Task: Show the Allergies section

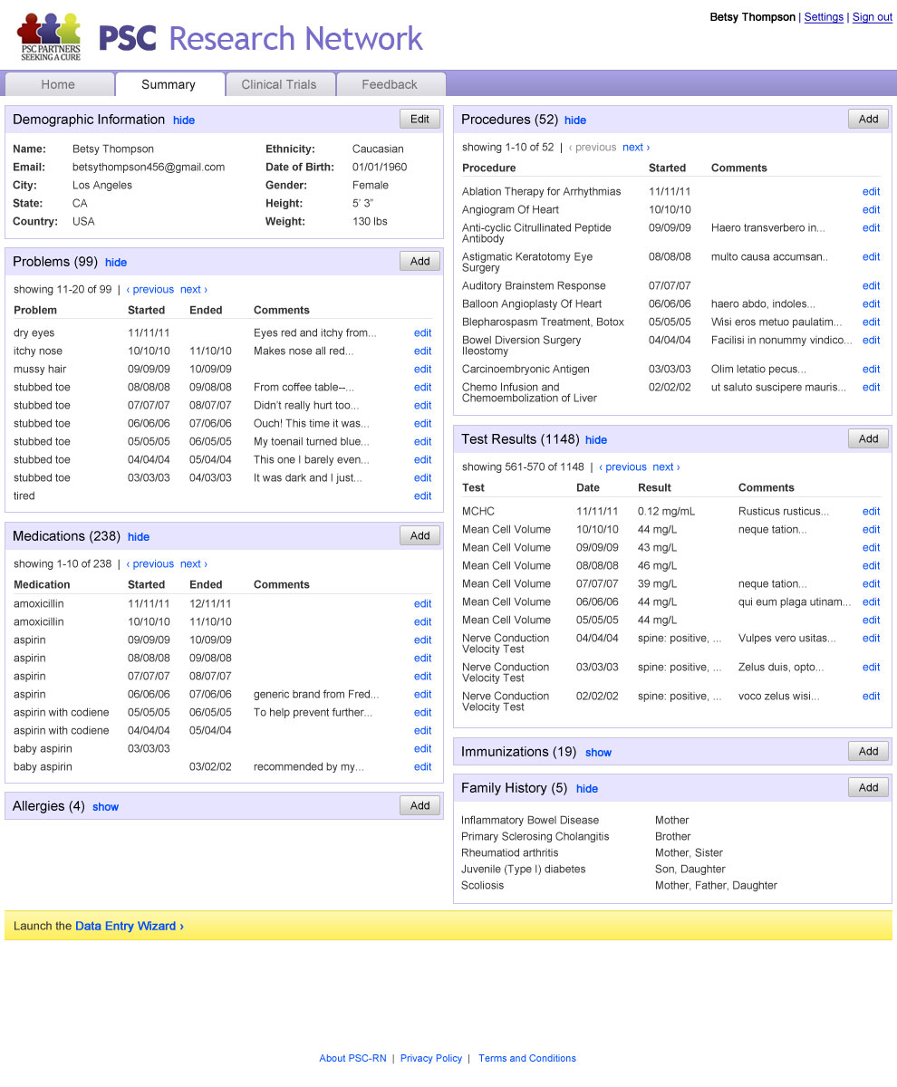Action: (x=105, y=807)
